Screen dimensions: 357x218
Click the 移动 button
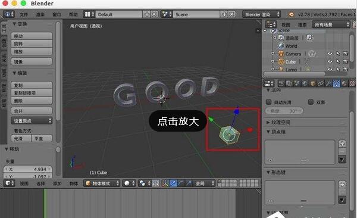coord(32,36)
